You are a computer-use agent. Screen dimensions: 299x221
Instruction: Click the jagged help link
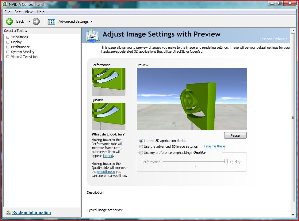(108, 156)
